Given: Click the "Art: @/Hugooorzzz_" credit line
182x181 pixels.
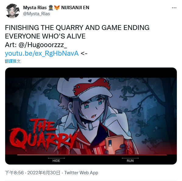Looking at the screenshot, I should point(36,45).
